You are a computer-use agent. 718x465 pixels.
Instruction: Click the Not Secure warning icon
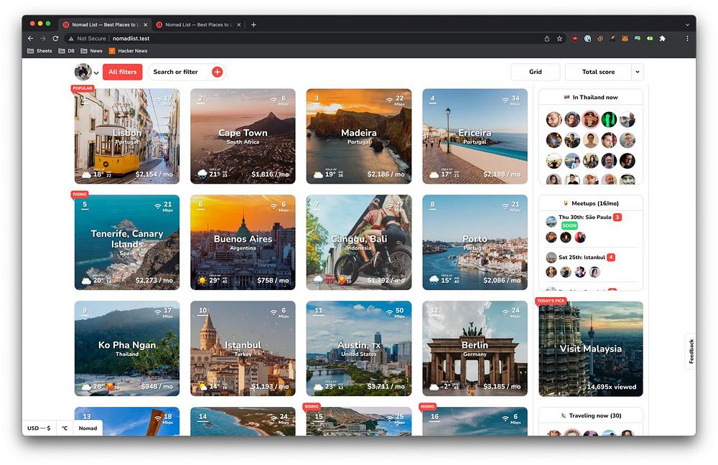pyautogui.click(x=71, y=39)
